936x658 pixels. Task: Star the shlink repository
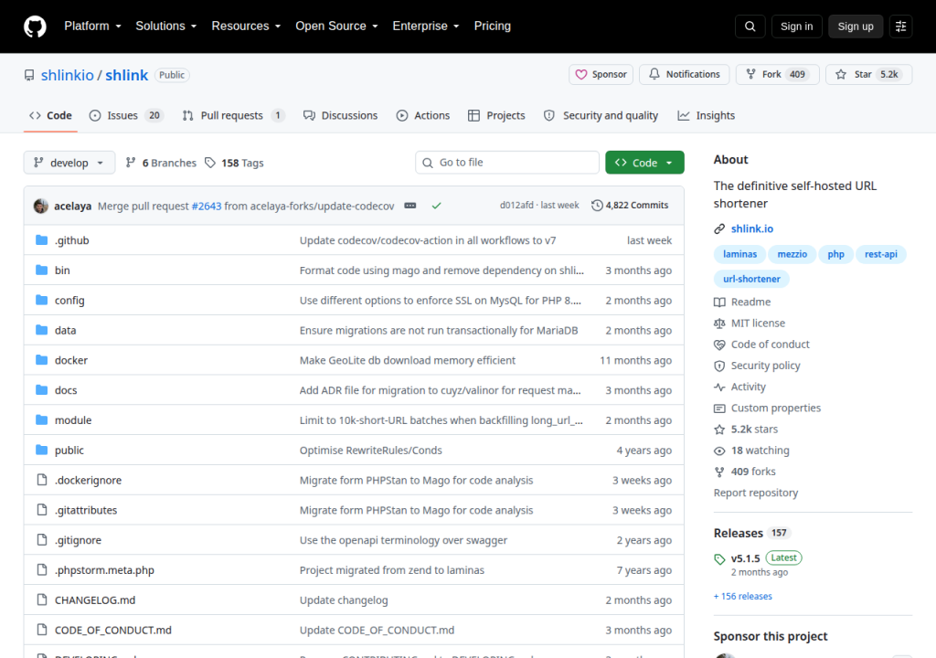(x=868, y=75)
